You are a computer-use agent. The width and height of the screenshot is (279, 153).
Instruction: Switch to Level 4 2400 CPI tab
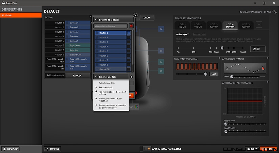coord(230,26)
